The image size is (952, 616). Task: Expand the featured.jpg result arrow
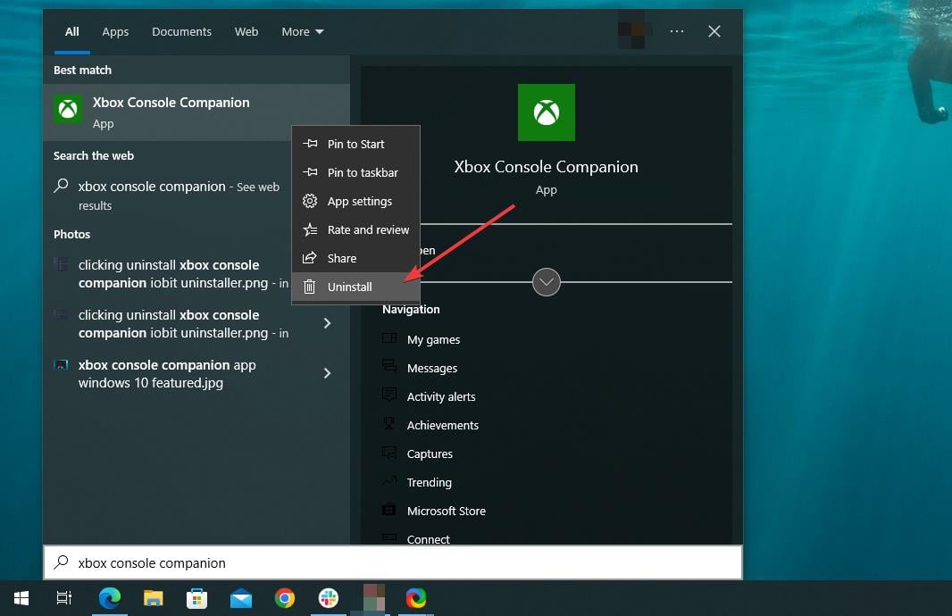[x=327, y=373]
